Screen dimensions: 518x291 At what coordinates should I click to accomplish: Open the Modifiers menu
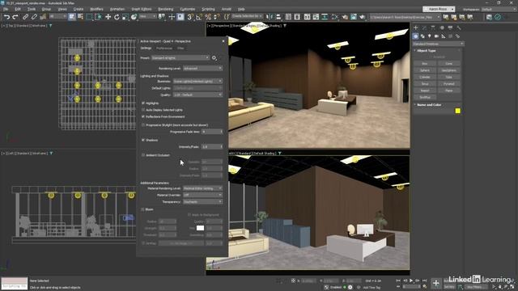(97, 9)
